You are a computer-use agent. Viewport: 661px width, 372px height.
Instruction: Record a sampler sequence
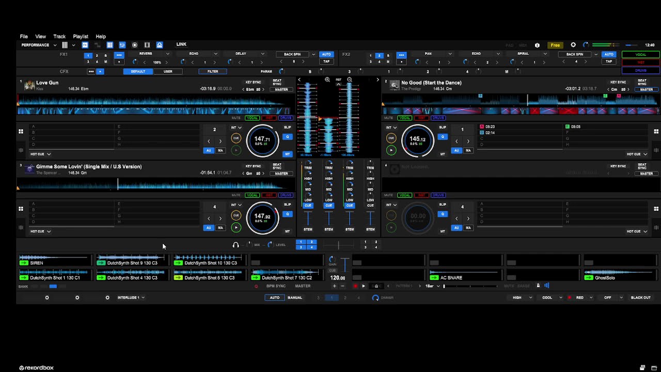point(355,286)
